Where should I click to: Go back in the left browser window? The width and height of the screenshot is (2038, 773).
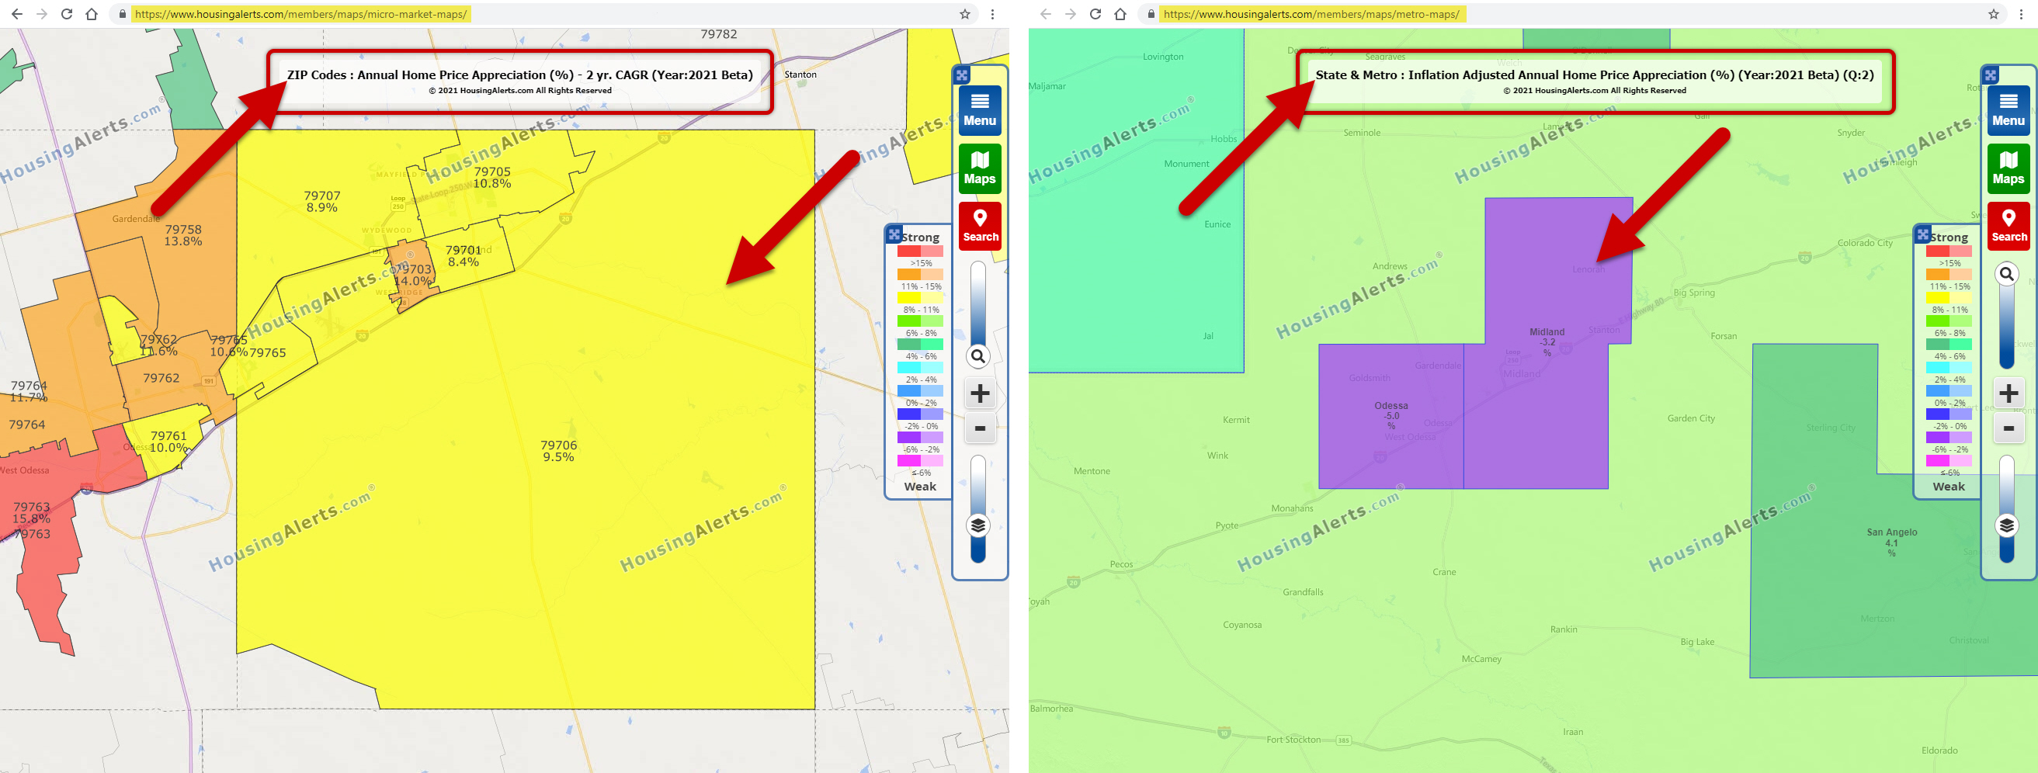(16, 14)
